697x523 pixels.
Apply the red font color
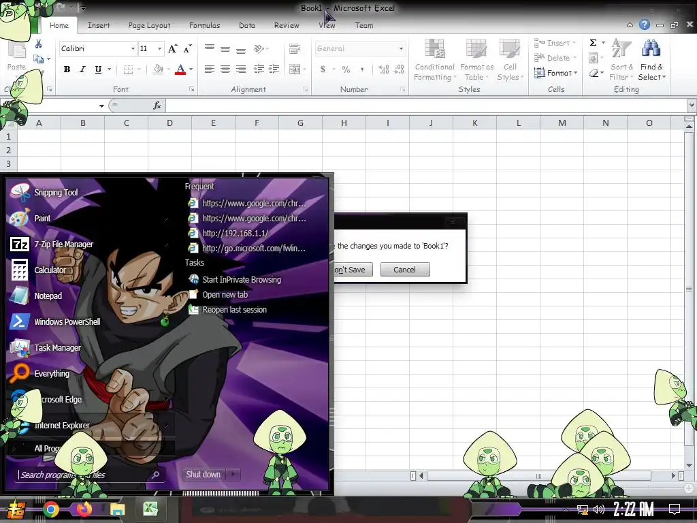click(x=180, y=69)
